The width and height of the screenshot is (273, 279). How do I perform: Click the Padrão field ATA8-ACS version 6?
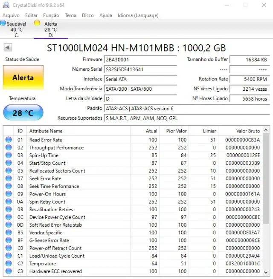click(x=187, y=108)
